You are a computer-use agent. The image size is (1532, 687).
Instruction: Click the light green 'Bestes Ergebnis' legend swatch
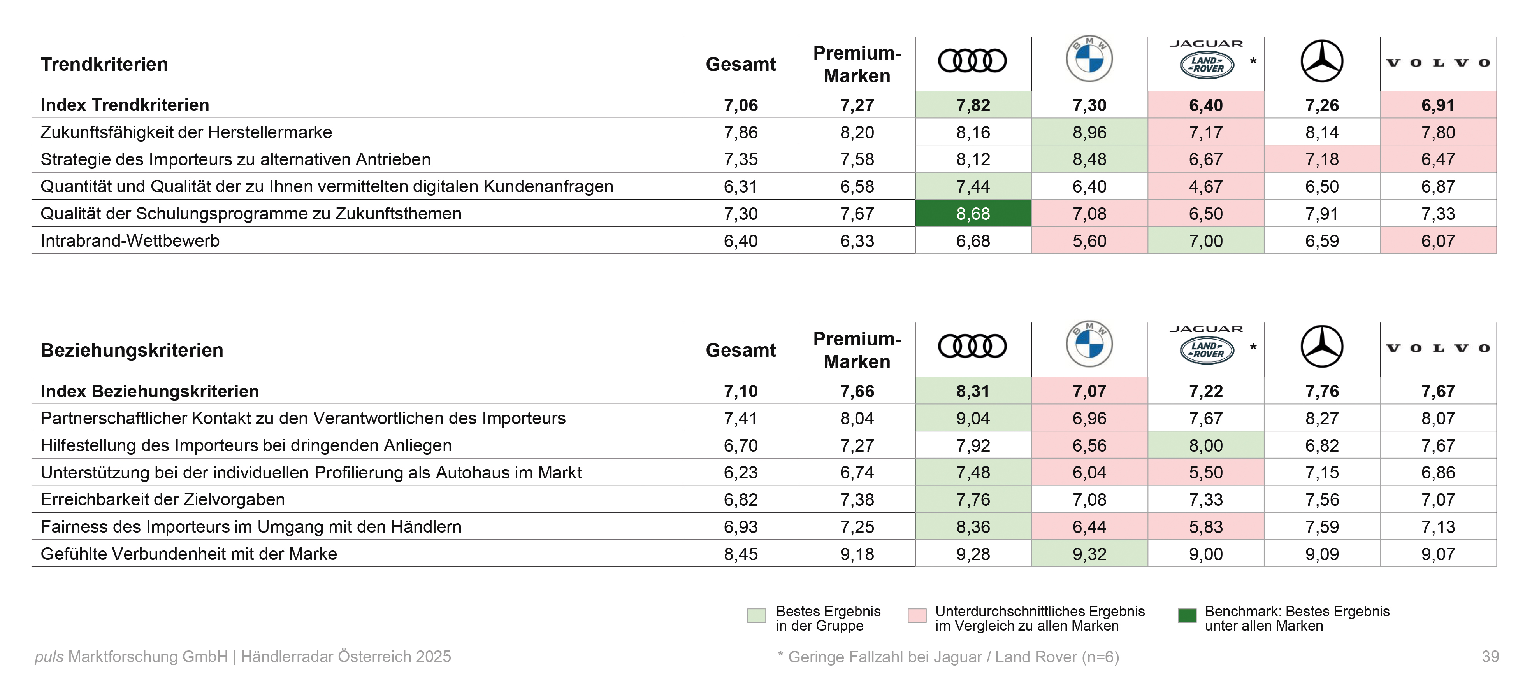pyautogui.click(x=756, y=615)
